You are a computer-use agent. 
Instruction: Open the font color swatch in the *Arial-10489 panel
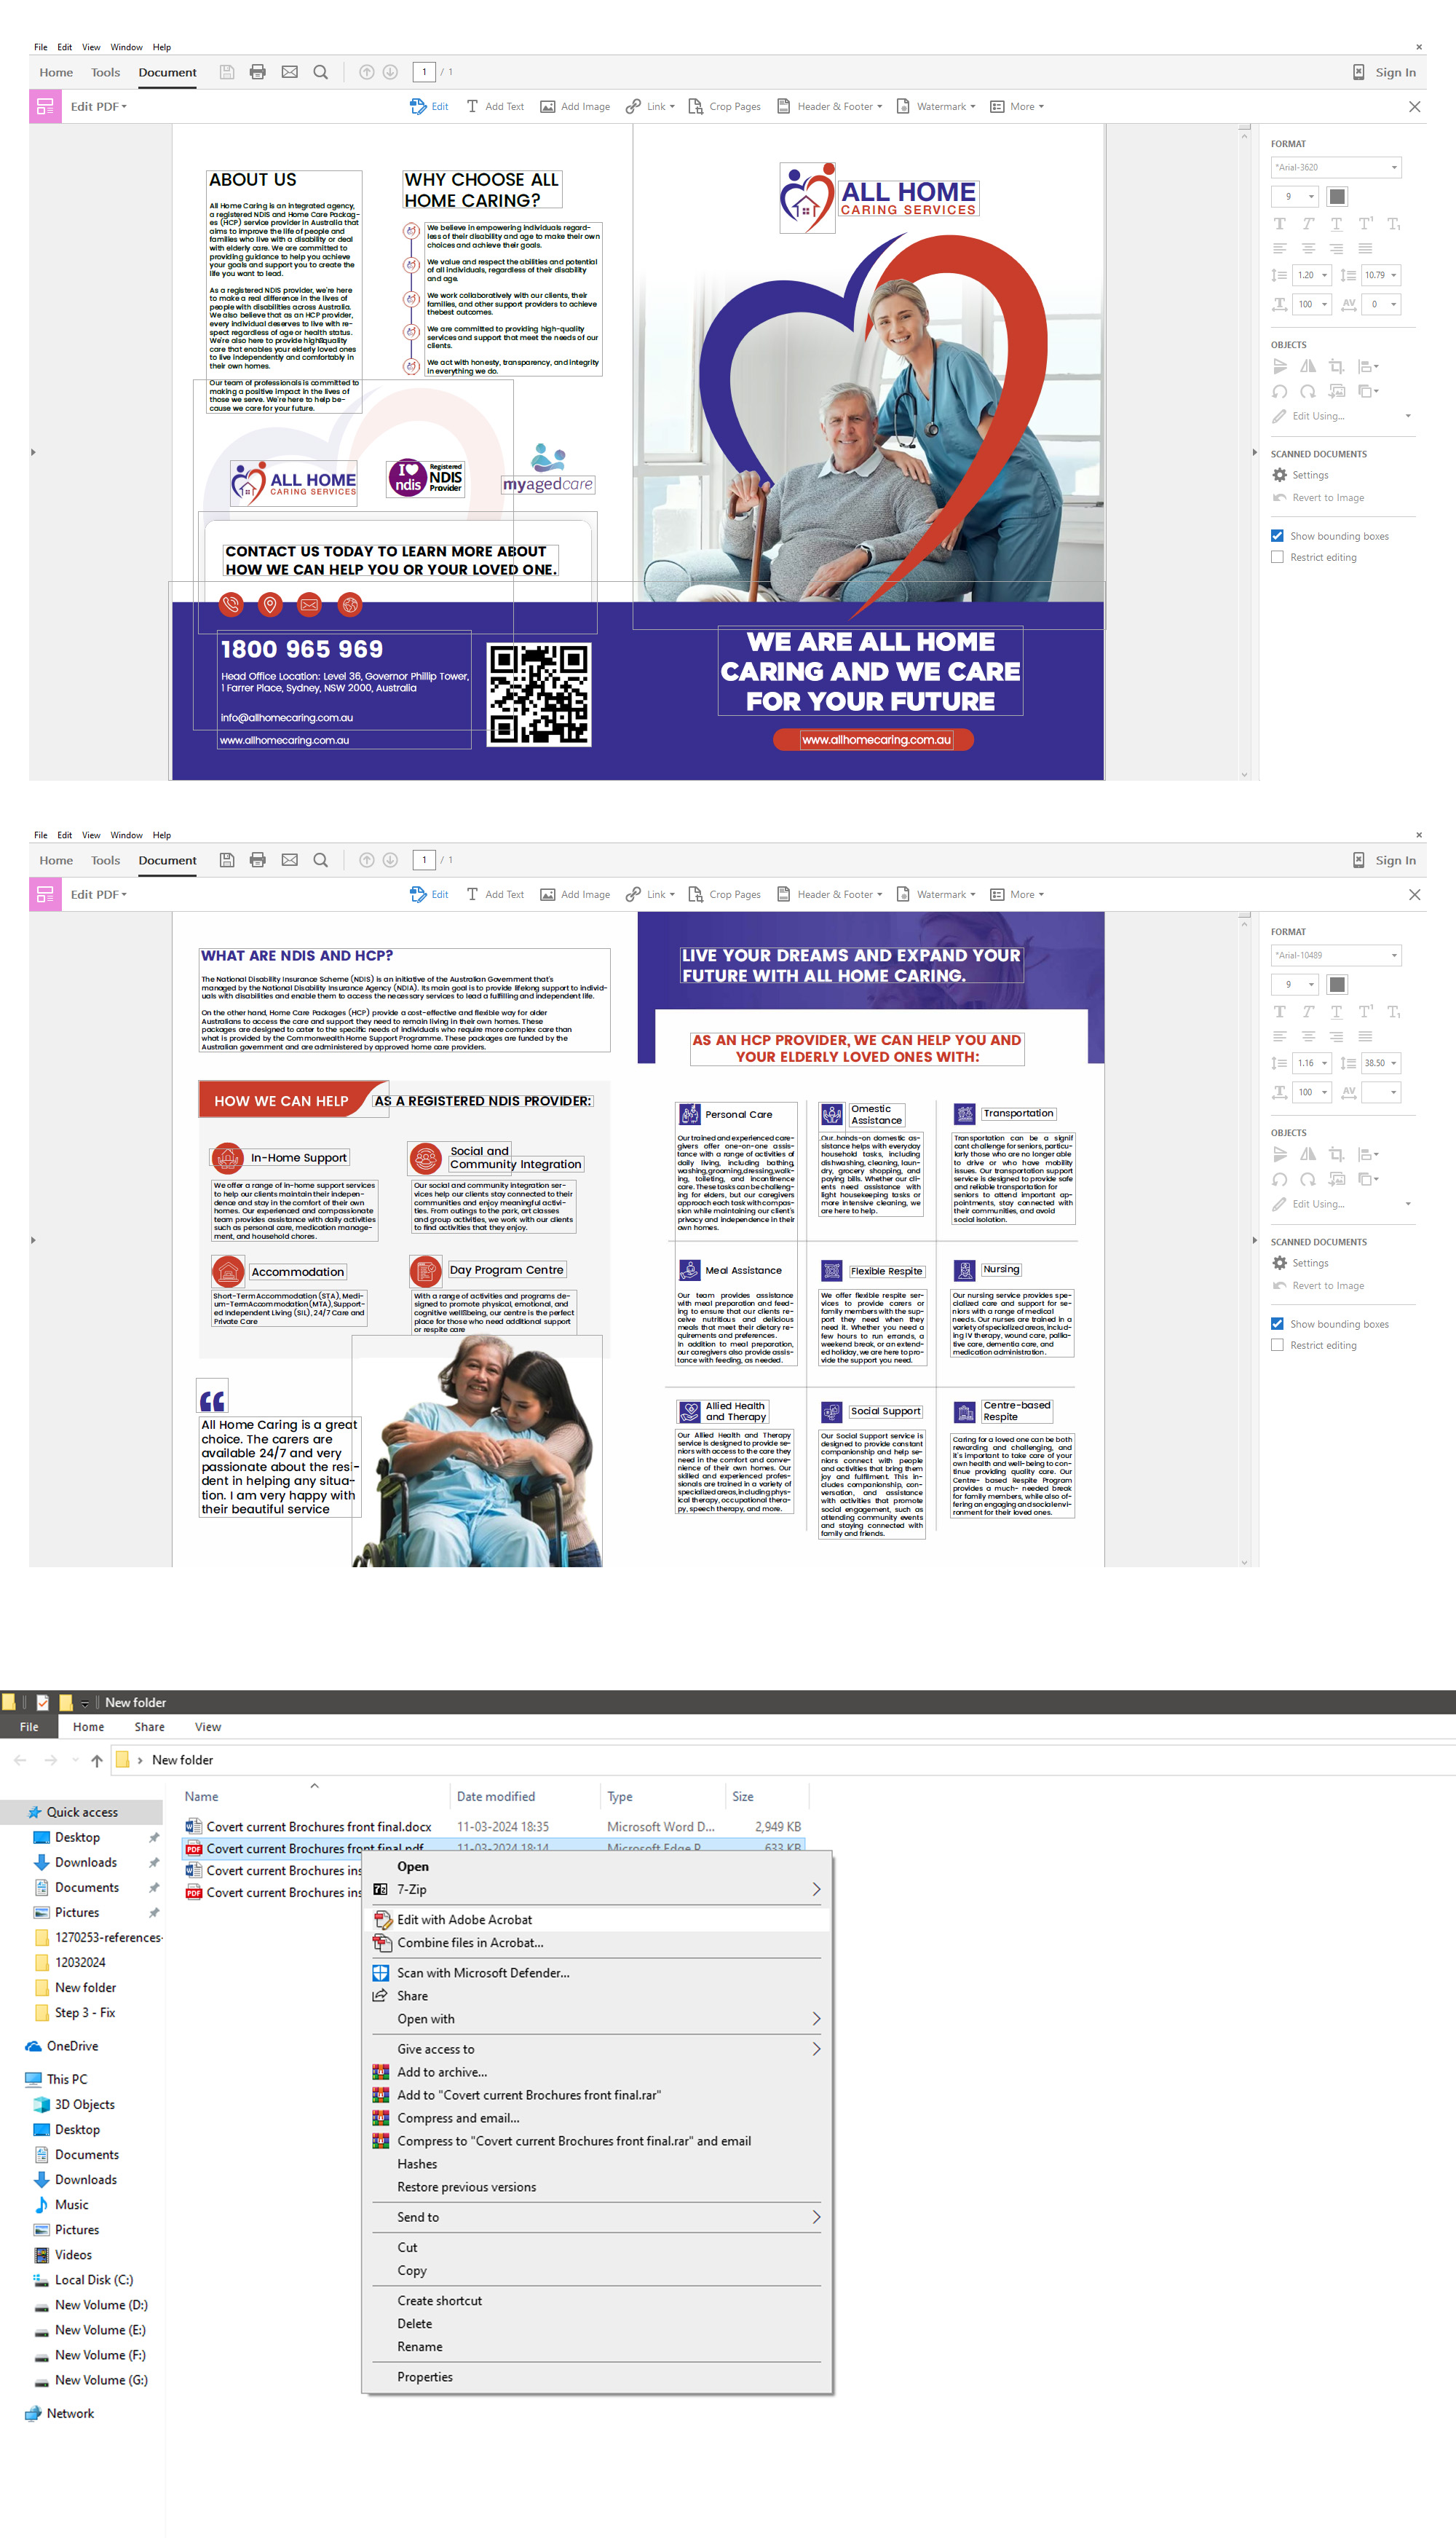(x=1337, y=985)
